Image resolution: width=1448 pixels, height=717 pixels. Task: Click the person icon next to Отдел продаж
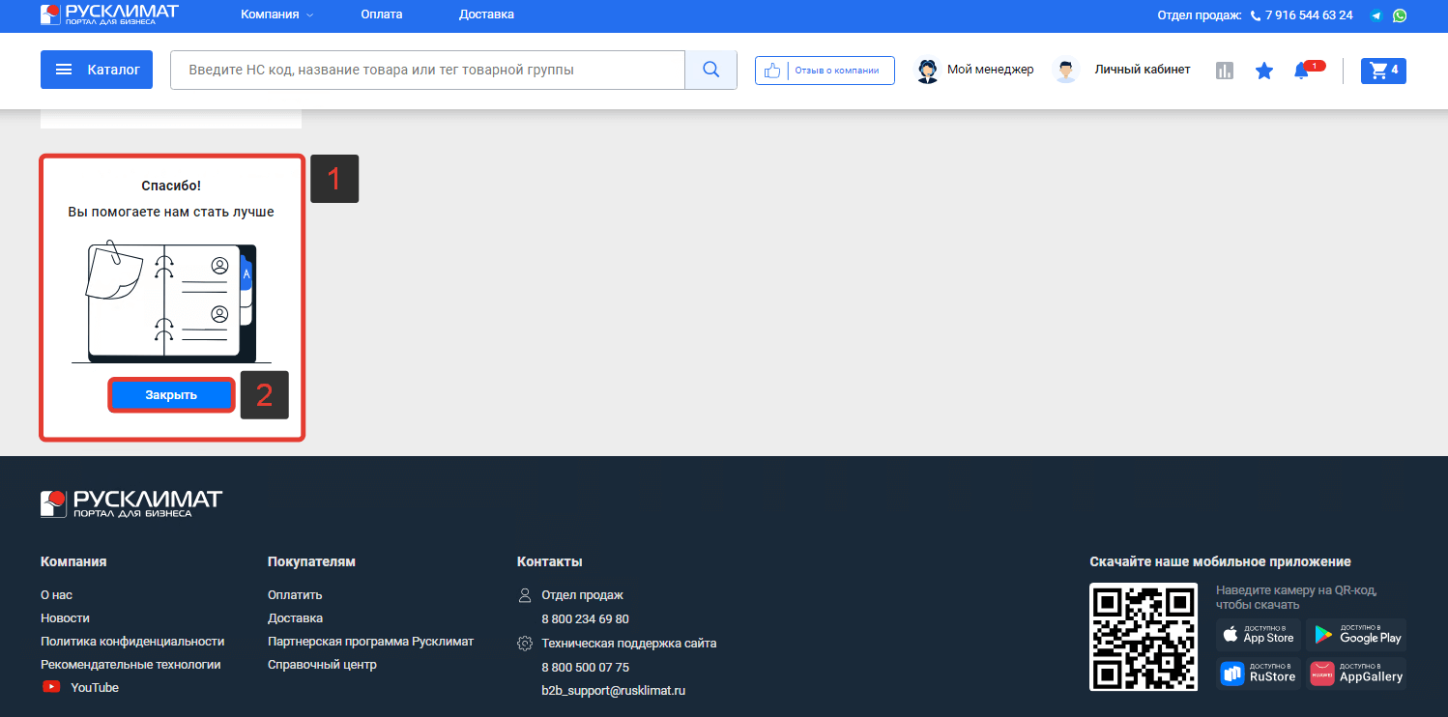525,595
